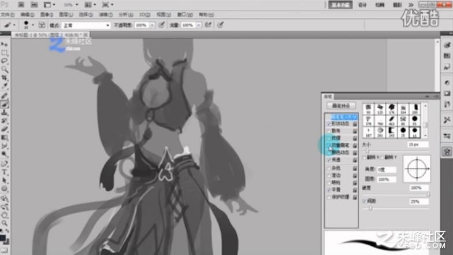
Task: Check the 双重画笔 option
Action: [x=329, y=146]
